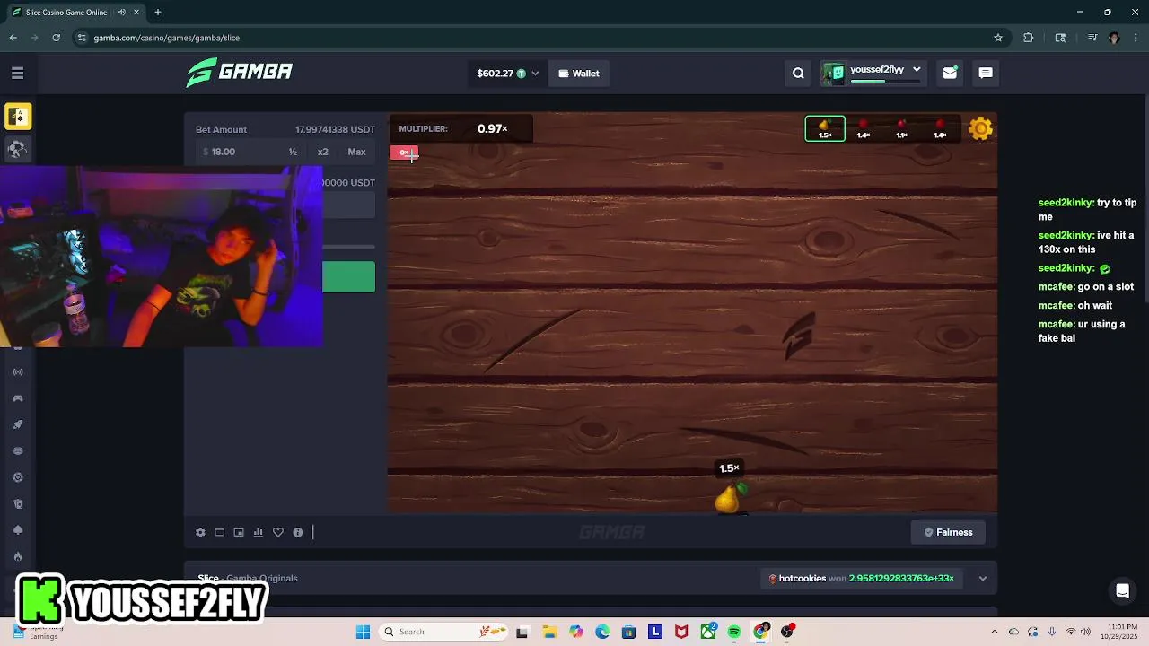Halve the bet with ½ button
Image resolution: width=1149 pixels, height=646 pixels.
(293, 152)
